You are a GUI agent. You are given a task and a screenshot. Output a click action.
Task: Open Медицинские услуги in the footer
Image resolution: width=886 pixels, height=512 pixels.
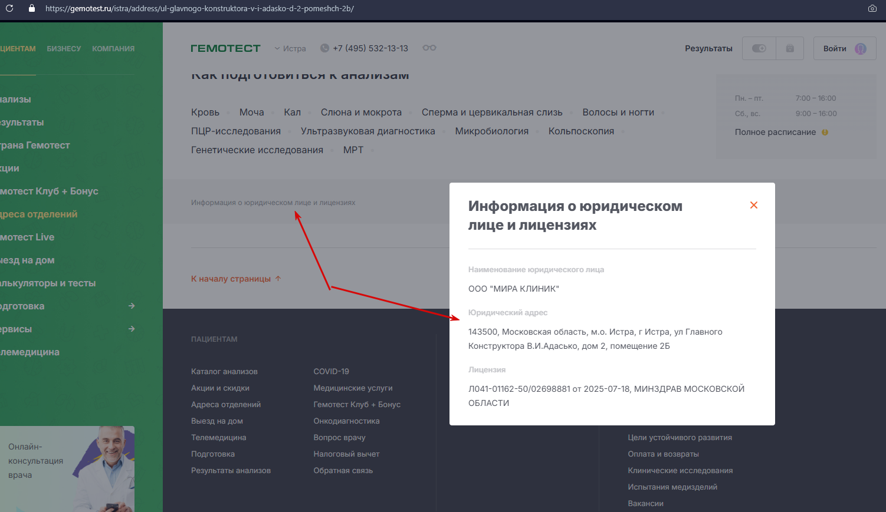(x=353, y=388)
